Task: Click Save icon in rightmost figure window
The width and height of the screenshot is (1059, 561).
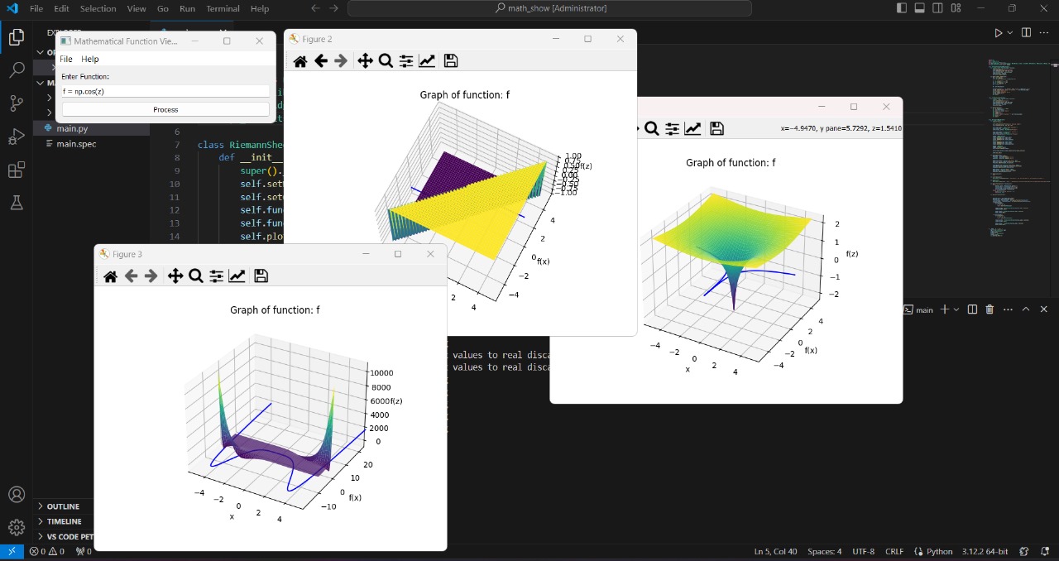Action: tap(717, 128)
